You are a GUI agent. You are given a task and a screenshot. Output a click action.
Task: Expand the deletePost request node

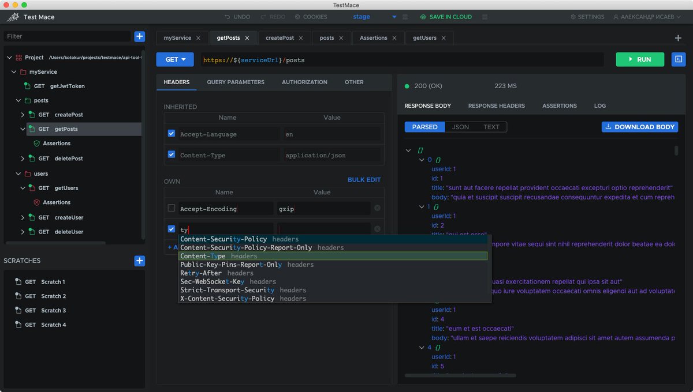click(23, 159)
